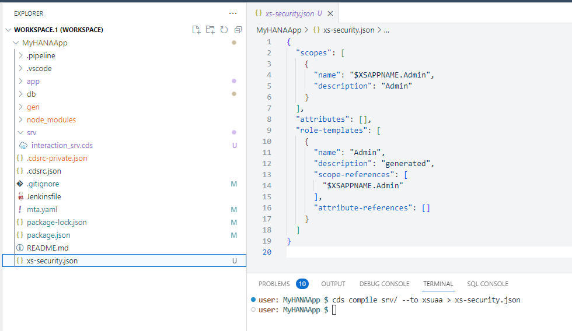Image resolution: width=572 pixels, height=331 pixels.
Task: Click the EXPLORER panel title
Action: pyautogui.click(x=29, y=13)
